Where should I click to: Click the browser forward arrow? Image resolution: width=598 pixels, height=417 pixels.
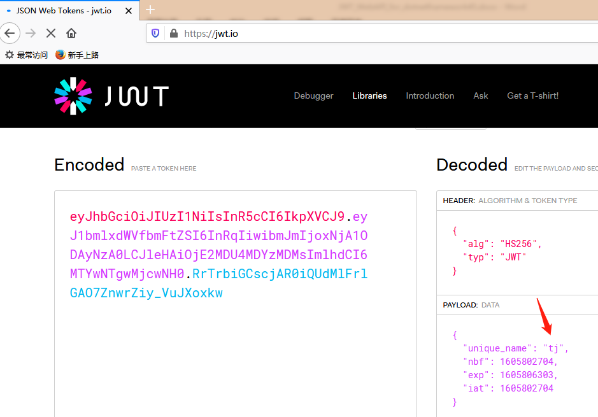[31, 34]
